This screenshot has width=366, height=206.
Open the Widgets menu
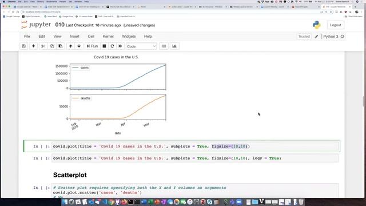pyautogui.click(x=129, y=37)
